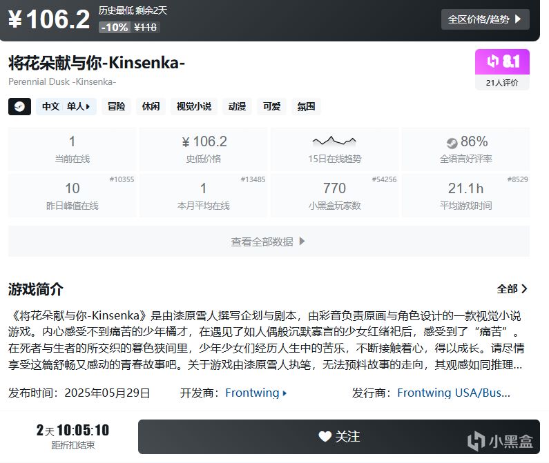The width and height of the screenshot is (549, 463).
Task: Click the 86% 全语言好评率 stat cell
Action: 465,150
